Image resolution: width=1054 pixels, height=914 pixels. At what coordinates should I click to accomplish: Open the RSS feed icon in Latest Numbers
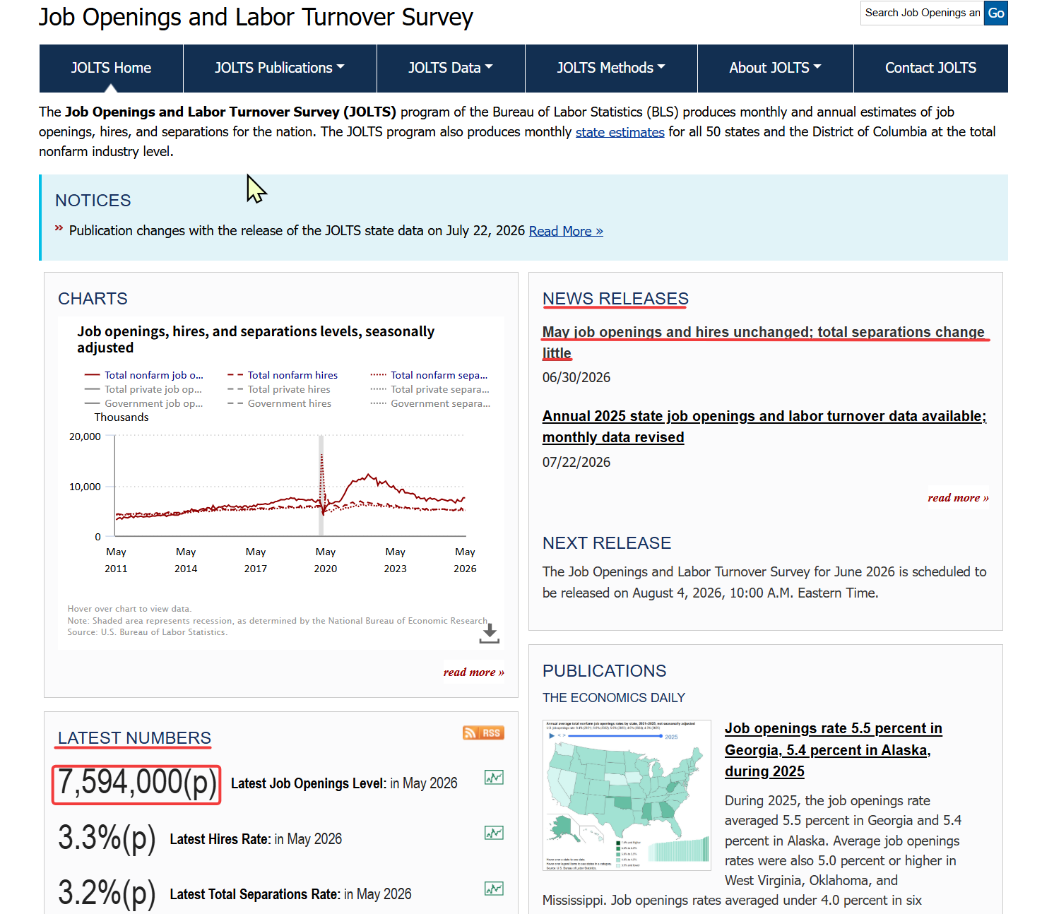(x=483, y=732)
